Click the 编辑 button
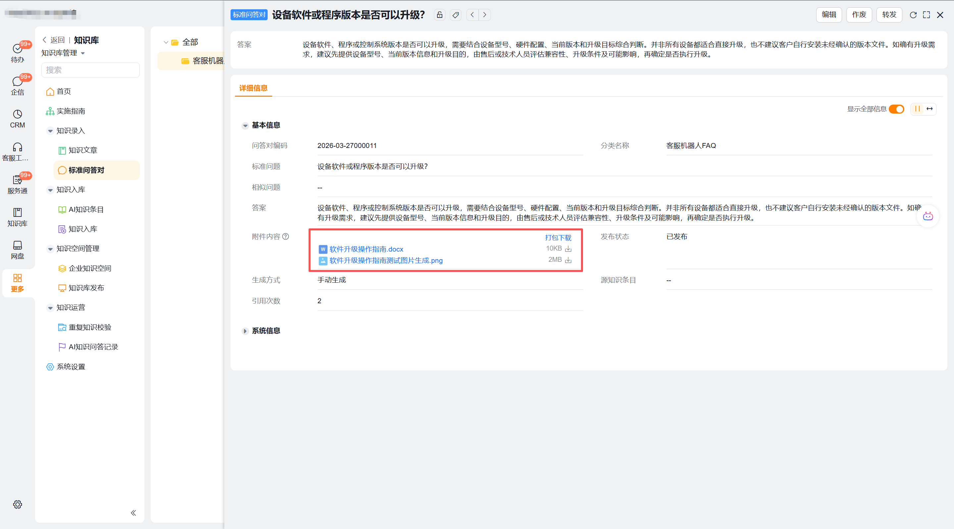The height and width of the screenshot is (529, 954). point(829,15)
